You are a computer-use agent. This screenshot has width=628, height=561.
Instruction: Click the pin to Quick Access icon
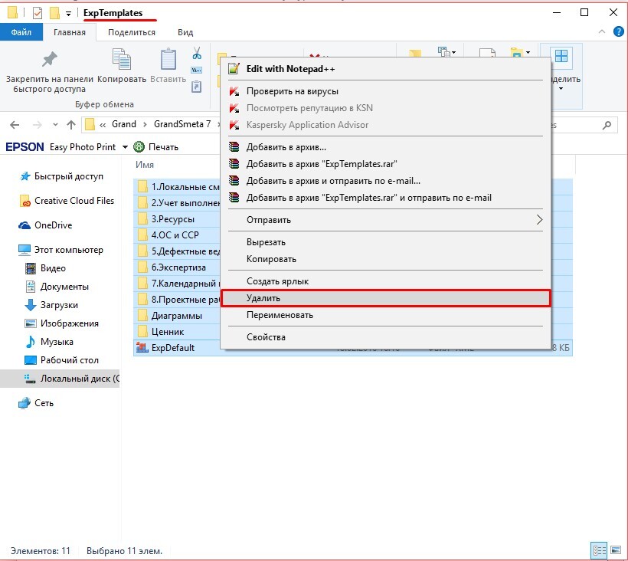[50, 59]
